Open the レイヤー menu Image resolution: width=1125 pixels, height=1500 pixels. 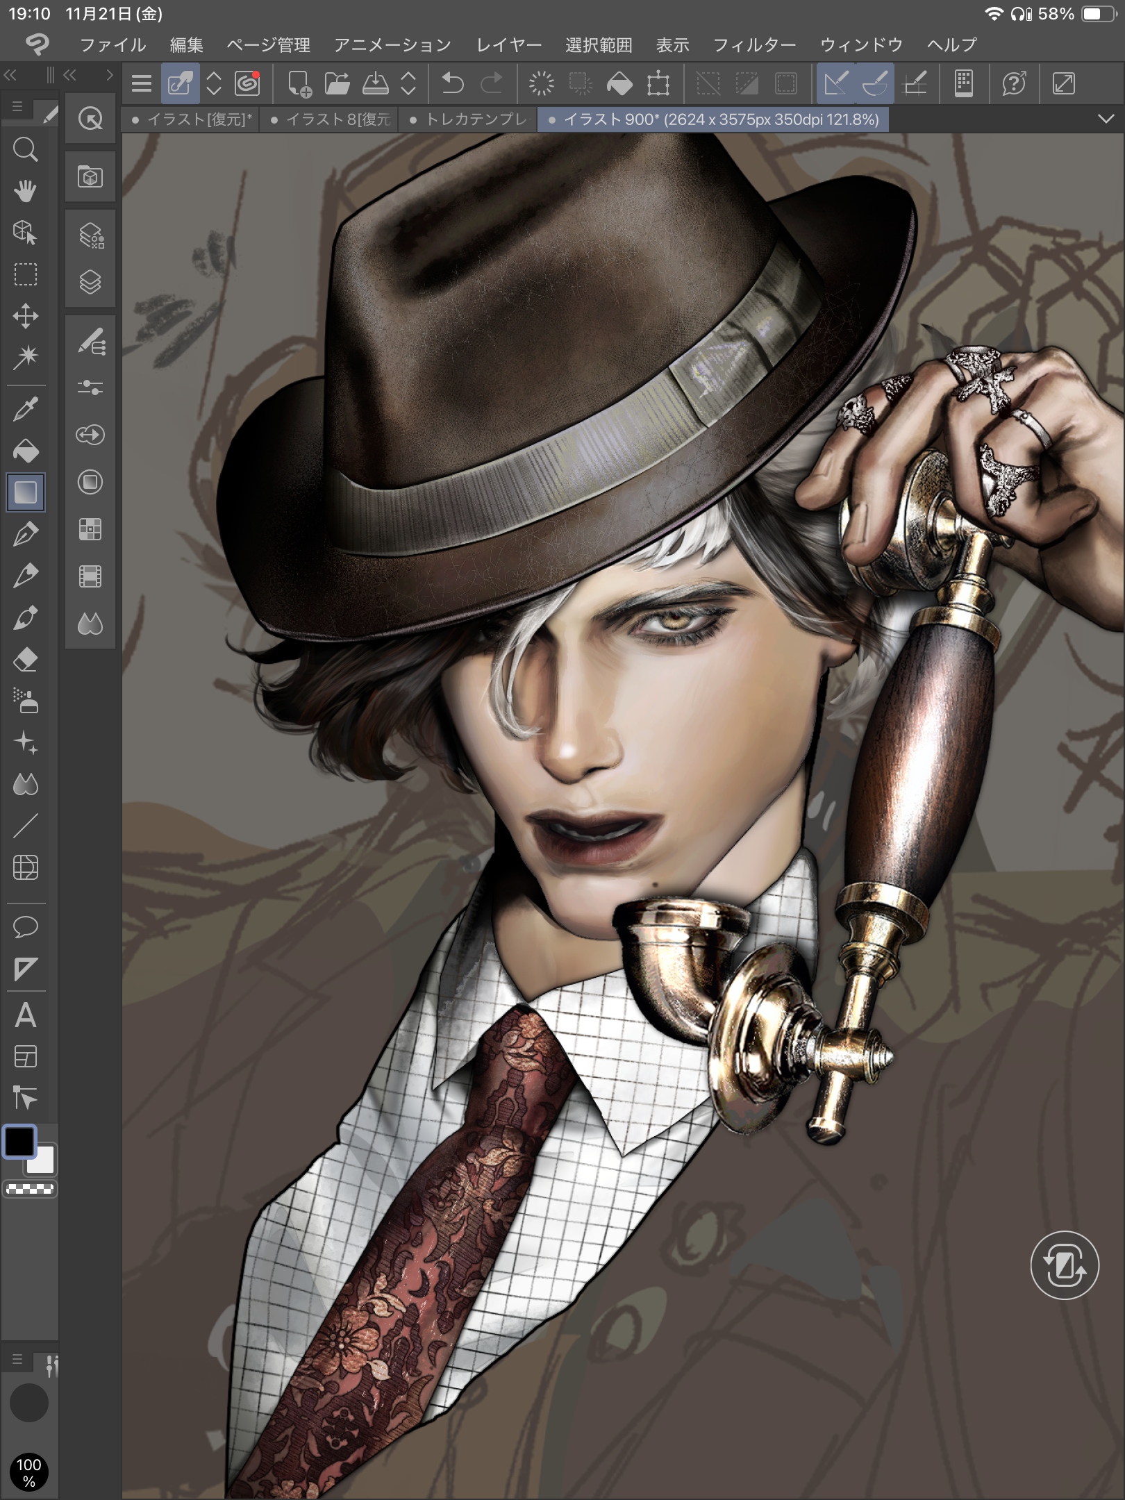click(x=508, y=45)
